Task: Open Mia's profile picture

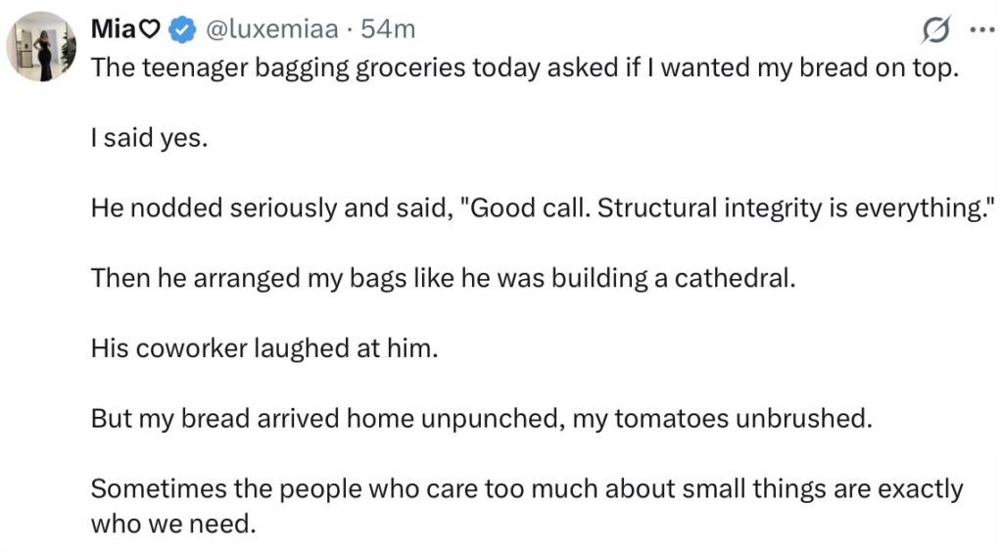Action: (x=41, y=46)
